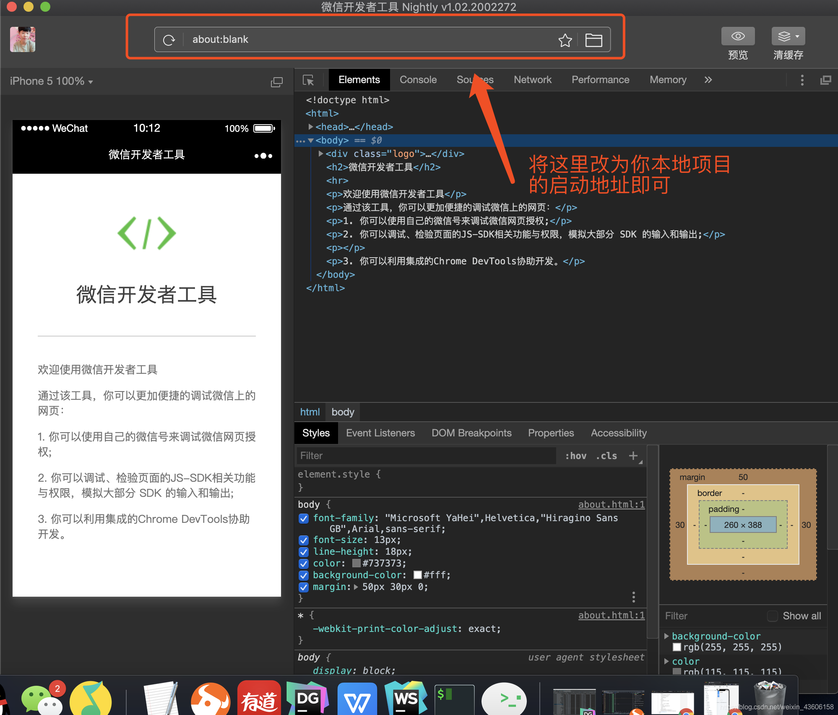The image size is (838, 715).
Task: Click the page refresh icon
Action: coord(169,40)
